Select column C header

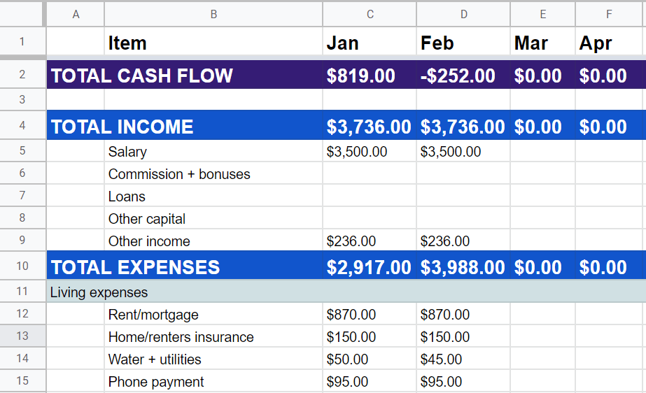pyautogui.click(x=370, y=14)
